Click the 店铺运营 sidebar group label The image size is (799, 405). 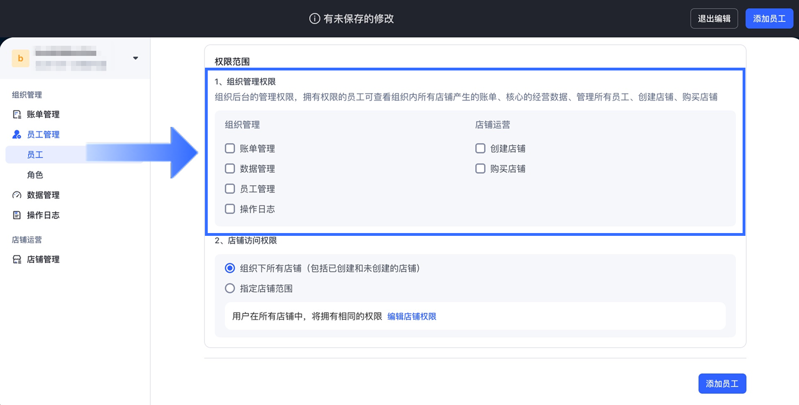(x=27, y=240)
